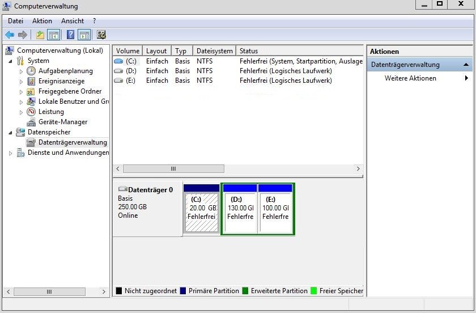Expand the Aufgabenplanung node
The width and height of the screenshot is (476, 313).
(21, 71)
